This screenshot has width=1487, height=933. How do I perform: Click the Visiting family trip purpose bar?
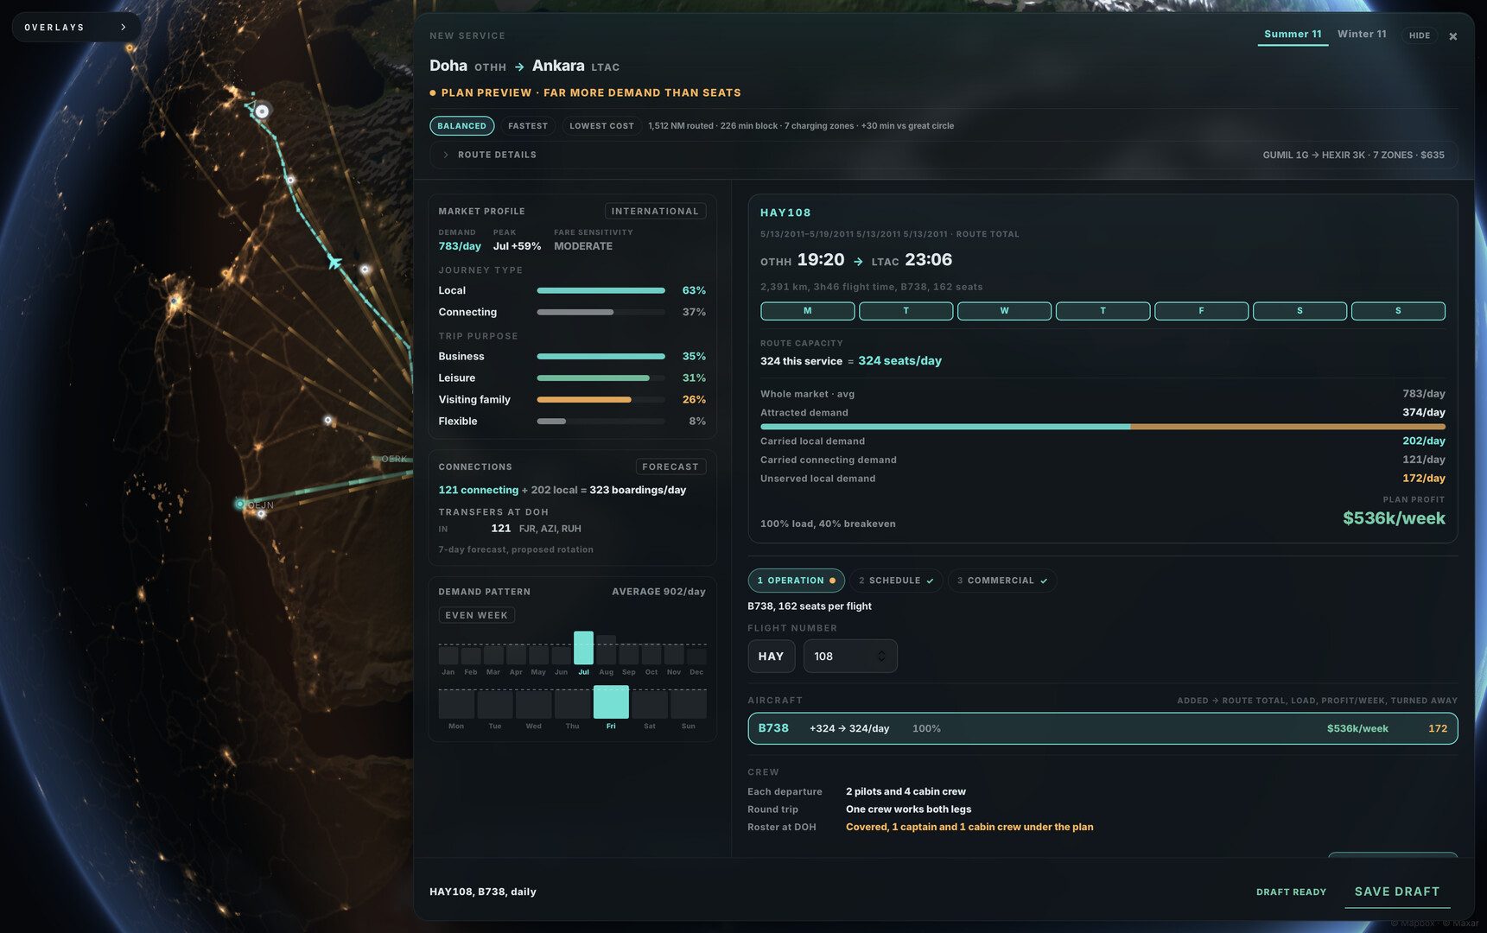coord(601,399)
